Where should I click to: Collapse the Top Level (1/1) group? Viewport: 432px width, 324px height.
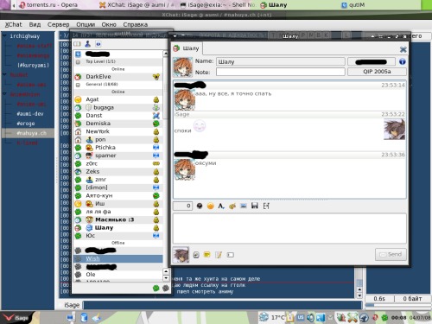(78, 62)
